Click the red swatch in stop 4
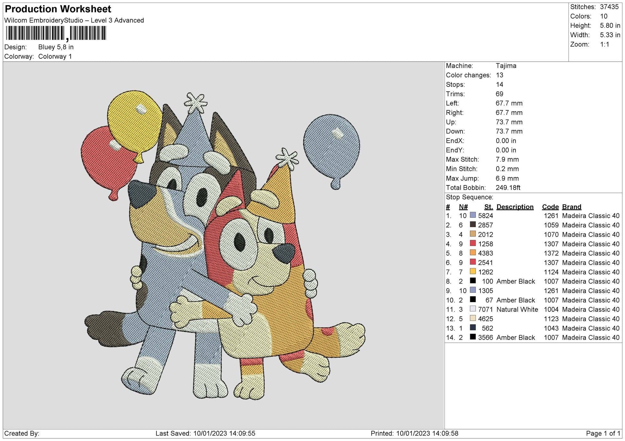Viewport: 625px width, 441px height. coord(473,243)
